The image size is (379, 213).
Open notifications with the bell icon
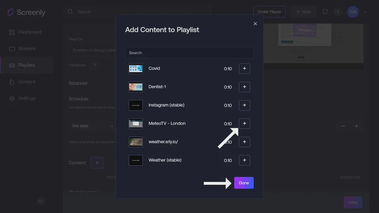coord(325,11)
